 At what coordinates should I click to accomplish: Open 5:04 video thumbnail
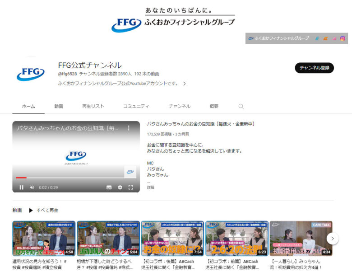coord(108,239)
